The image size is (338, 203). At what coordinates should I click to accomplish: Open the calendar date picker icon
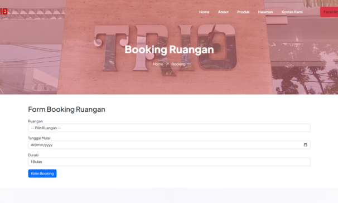pyautogui.click(x=305, y=145)
